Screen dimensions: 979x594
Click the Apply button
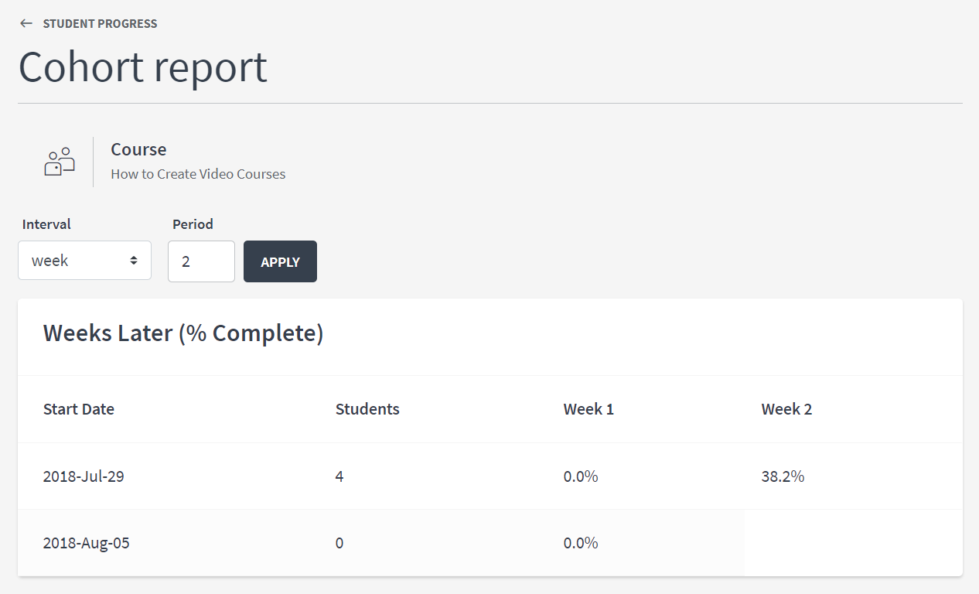point(280,261)
